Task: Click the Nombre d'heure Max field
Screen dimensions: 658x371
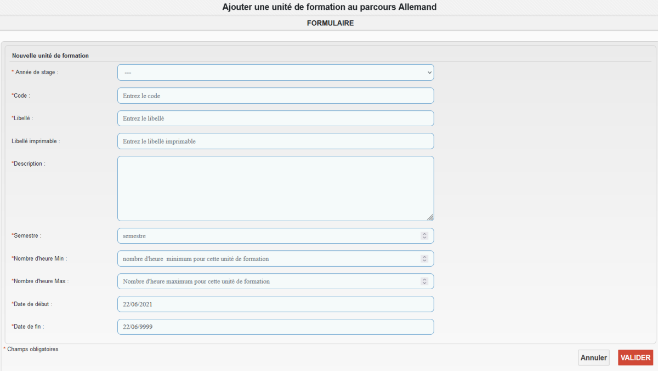Action: pyautogui.click(x=269, y=282)
